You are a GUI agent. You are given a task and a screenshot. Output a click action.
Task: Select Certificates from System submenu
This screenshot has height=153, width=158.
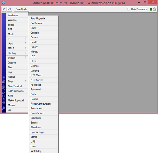tap(43, 23)
